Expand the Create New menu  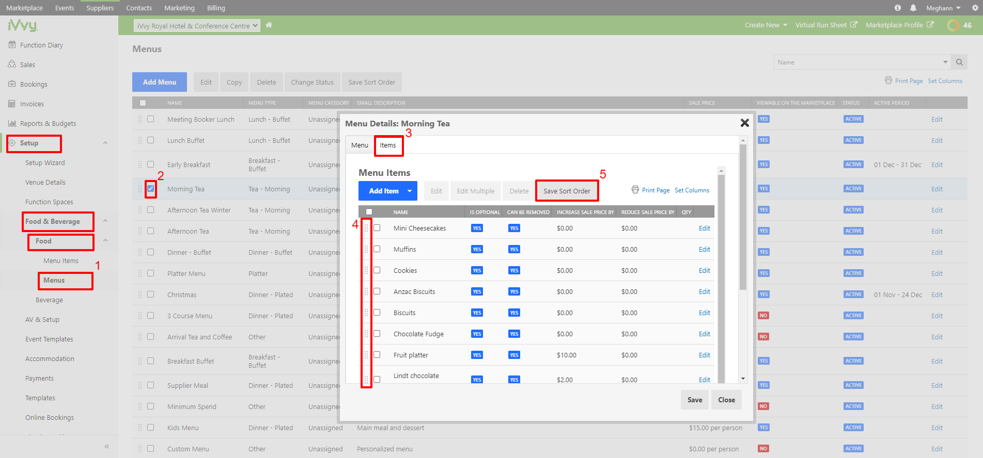pyautogui.click(x=766, y=25)
